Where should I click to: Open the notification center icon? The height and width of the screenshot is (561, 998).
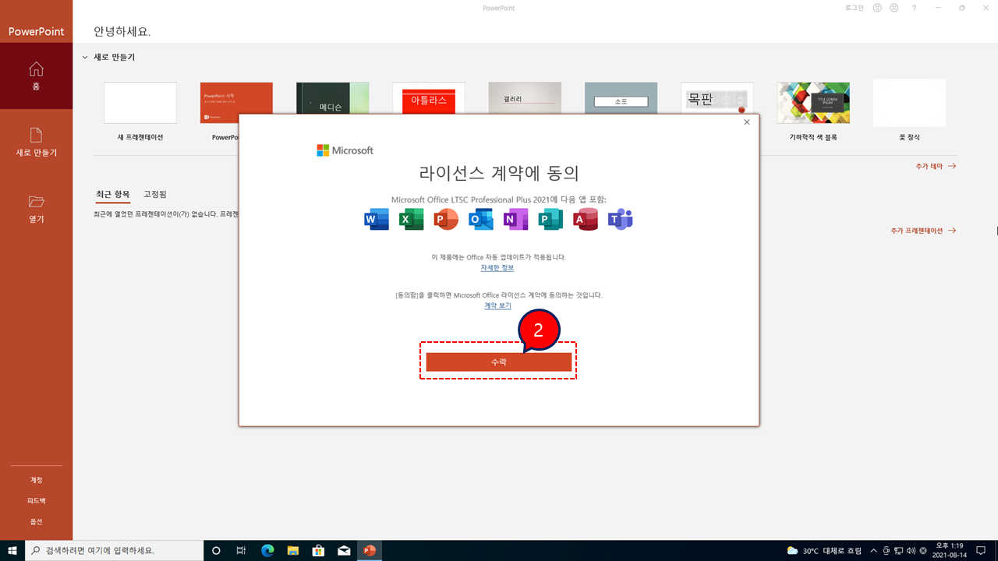[x=981, y=550]
